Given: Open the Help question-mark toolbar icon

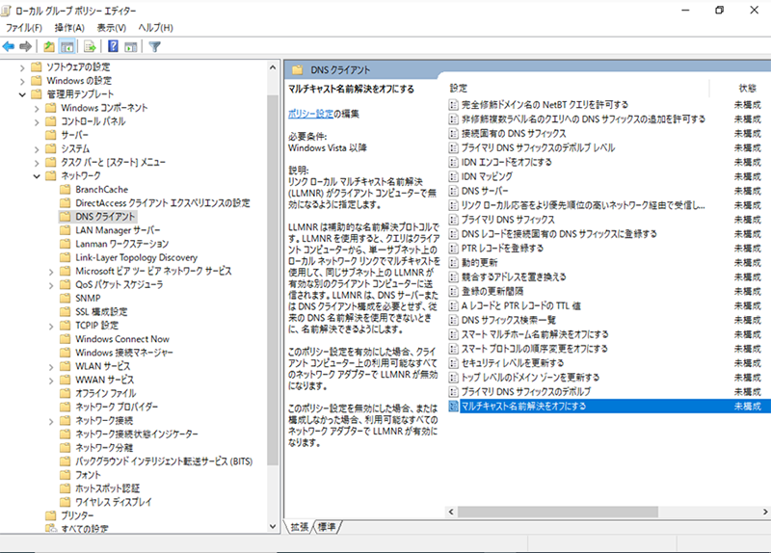Looking at the screenshot, I should tap(113, 46).
